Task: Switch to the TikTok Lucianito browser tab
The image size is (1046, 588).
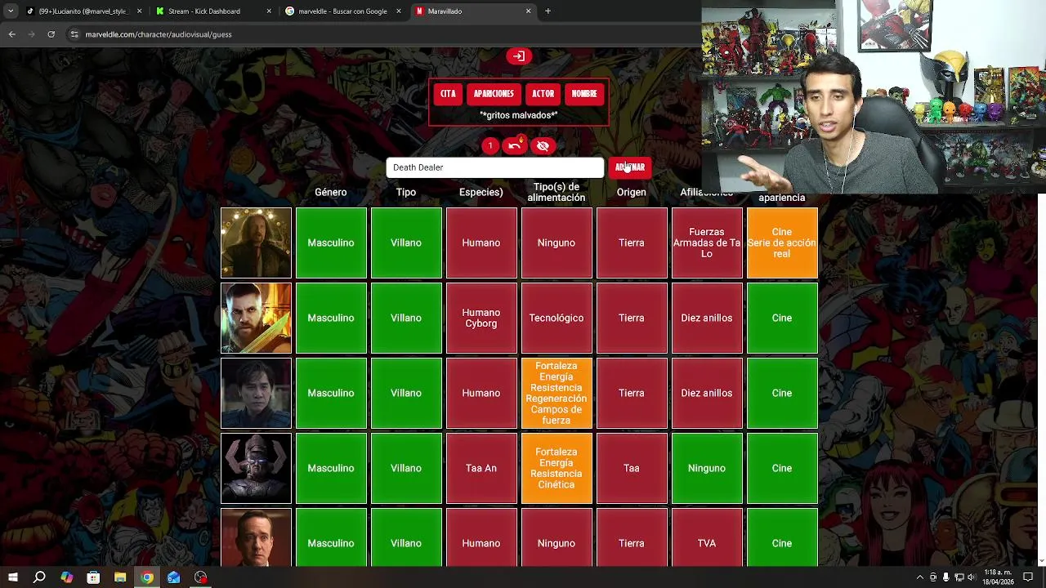Action: (x=82, y=11)
